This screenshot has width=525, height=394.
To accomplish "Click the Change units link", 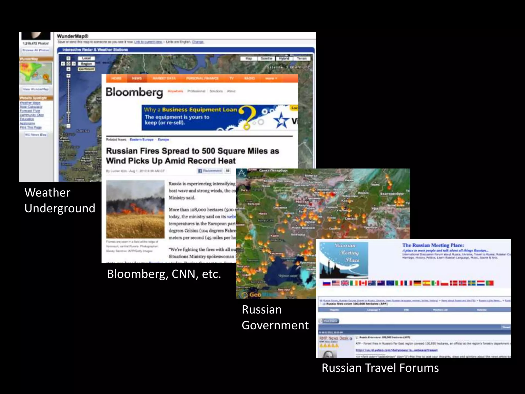I will pyautogui.click(x=198, y=42).
